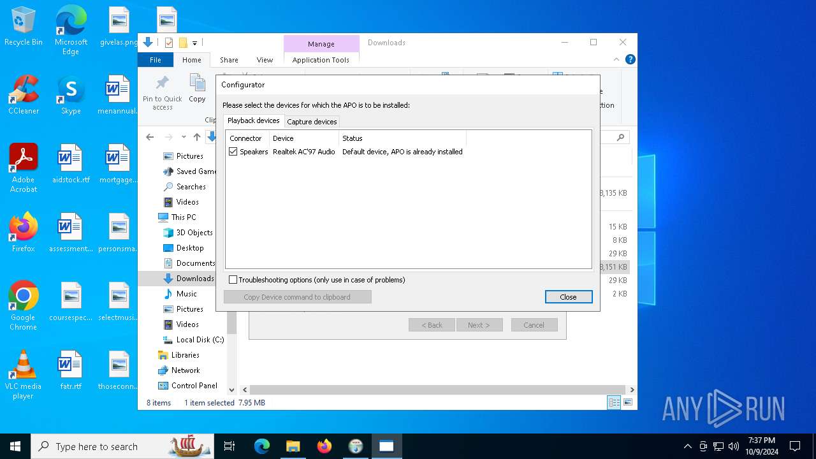Select Searches in navigation tree

(x=184, y=187)
